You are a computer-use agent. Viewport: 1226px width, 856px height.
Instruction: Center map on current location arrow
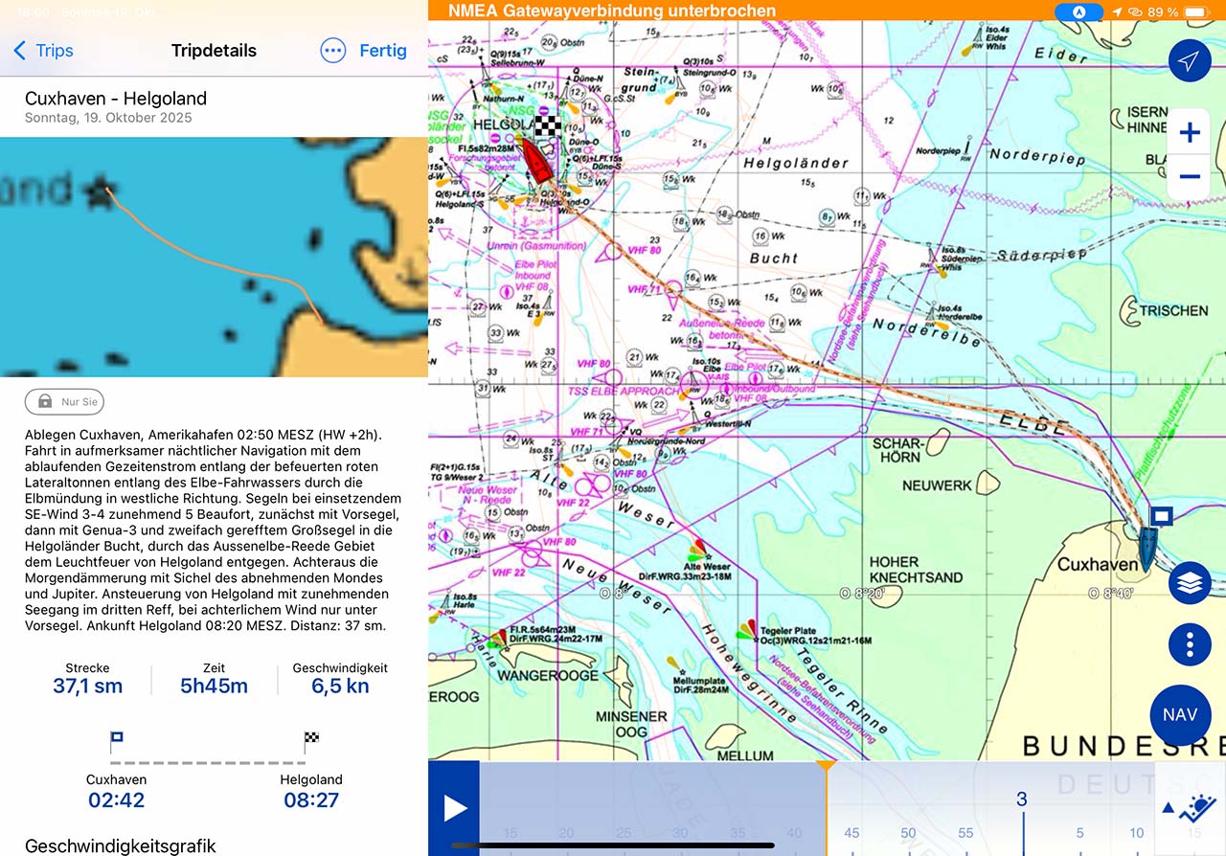pos(1189,61)
